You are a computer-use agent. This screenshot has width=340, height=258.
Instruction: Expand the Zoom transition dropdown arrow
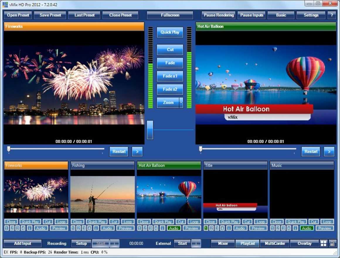(181, 103)
